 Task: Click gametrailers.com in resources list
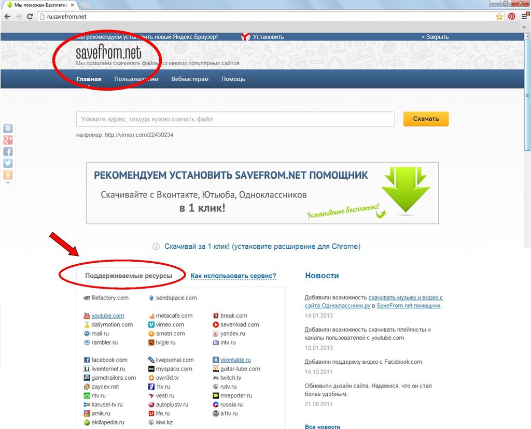coord(114,378)
